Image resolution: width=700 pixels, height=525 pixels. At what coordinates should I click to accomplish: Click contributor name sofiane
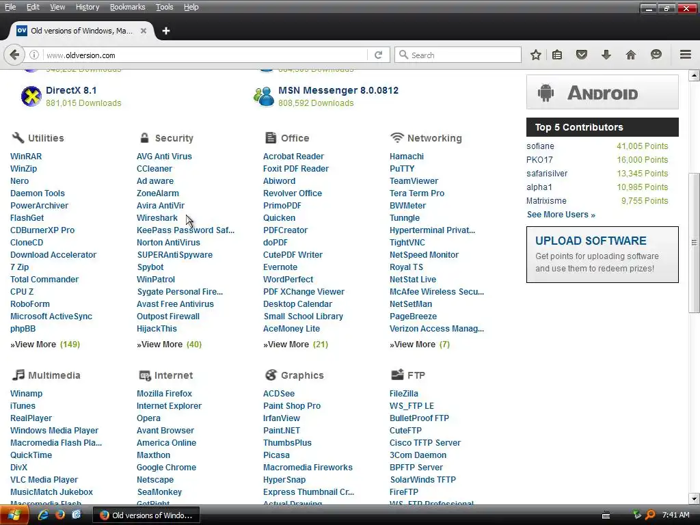coord(540,146)
